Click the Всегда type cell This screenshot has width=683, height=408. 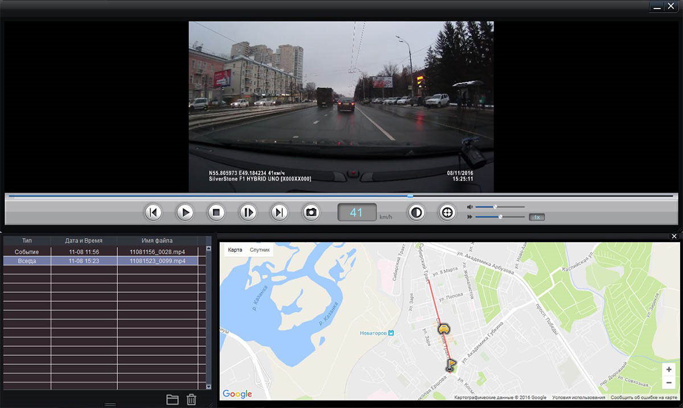tap(27, 261)
